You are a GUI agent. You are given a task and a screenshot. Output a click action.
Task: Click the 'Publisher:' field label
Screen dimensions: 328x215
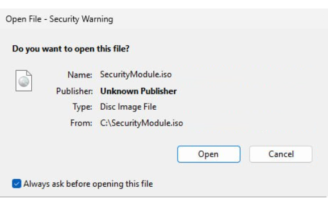[x=74, y=91]
